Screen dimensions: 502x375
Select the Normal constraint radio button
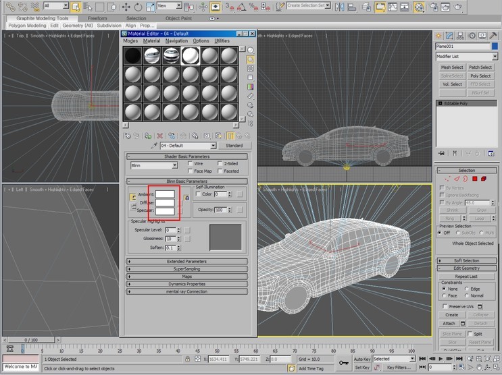tap(467, 295)
